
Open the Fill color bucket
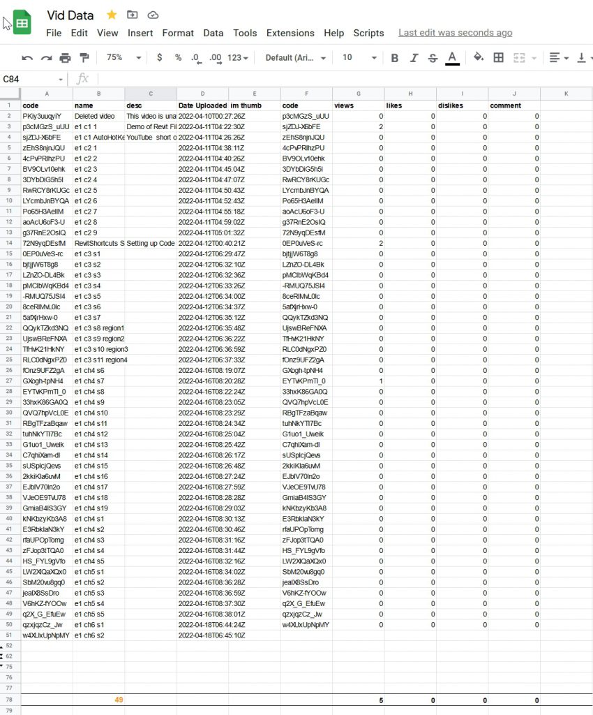(x=479, y=58)
